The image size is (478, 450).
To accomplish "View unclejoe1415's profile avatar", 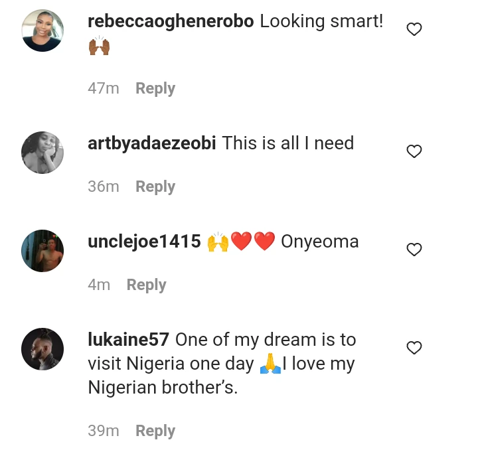I will point(42,250).
